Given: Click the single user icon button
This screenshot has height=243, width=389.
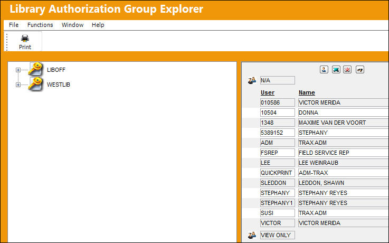Looking at the screenshot, I should (324, 70).
